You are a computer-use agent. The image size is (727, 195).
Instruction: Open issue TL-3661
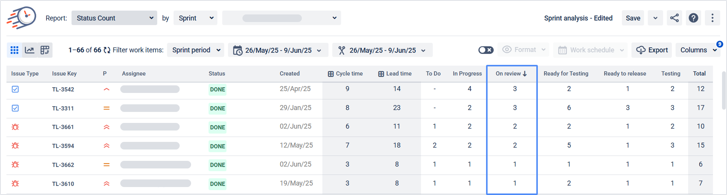(x=63, y=127)
